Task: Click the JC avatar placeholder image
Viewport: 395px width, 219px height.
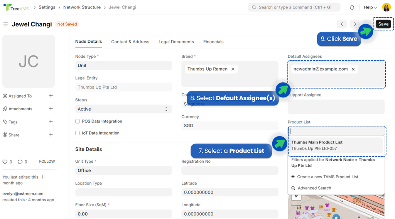Action: click(x=29, y=61)
